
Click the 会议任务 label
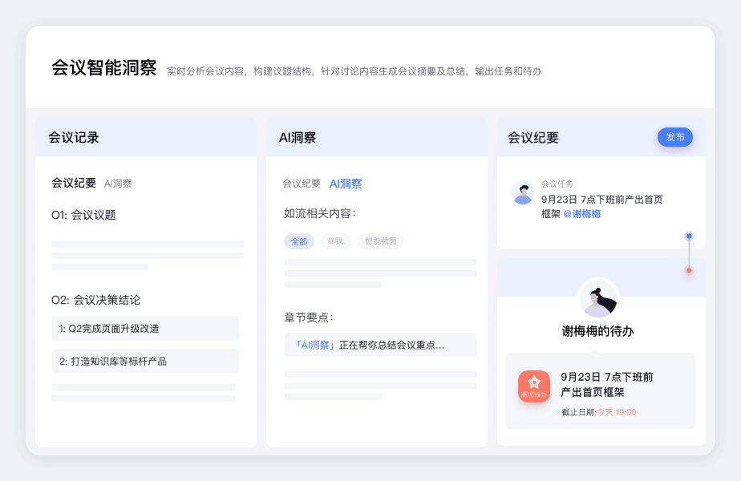(557, 184)
